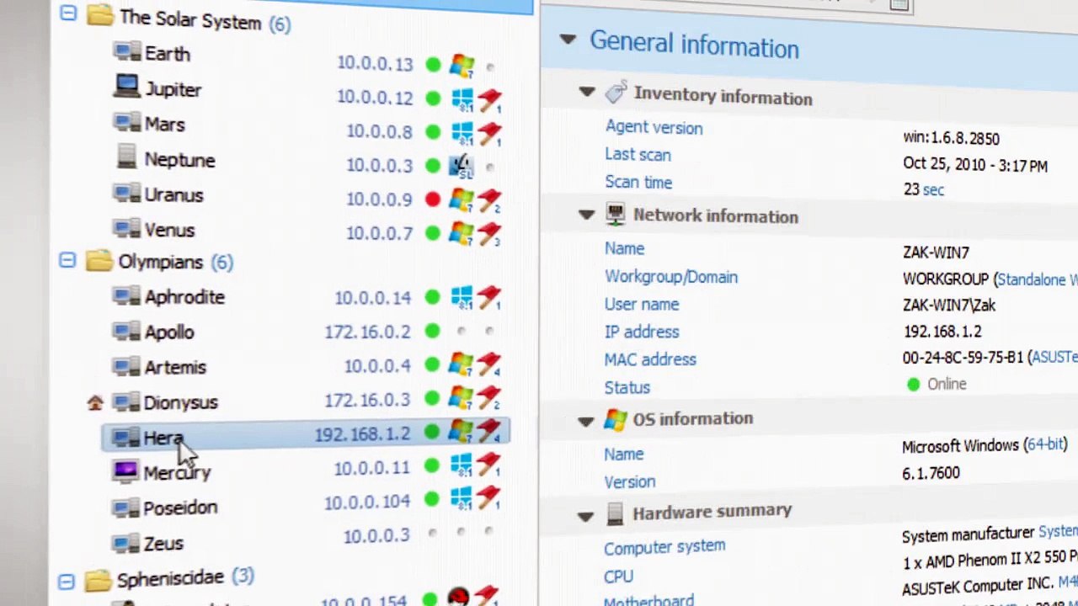Screen dimensions: 1078x606
Task: Select the Mars computer
Action: 164,125
